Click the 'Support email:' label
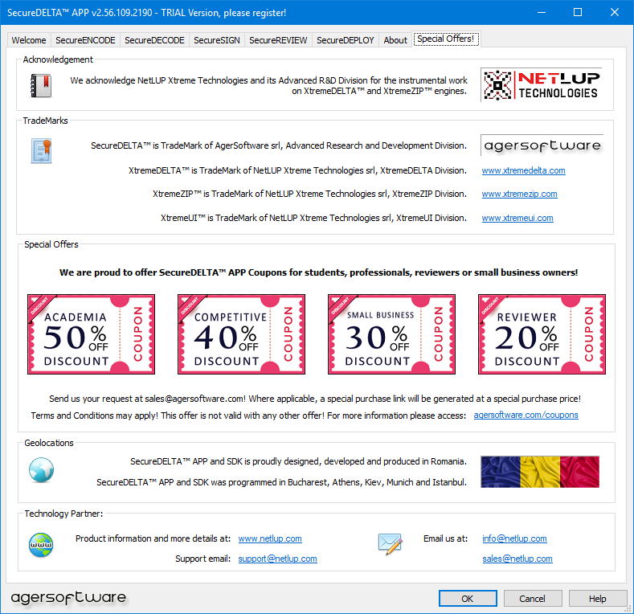The image size is (634, 614). [203, 559]
